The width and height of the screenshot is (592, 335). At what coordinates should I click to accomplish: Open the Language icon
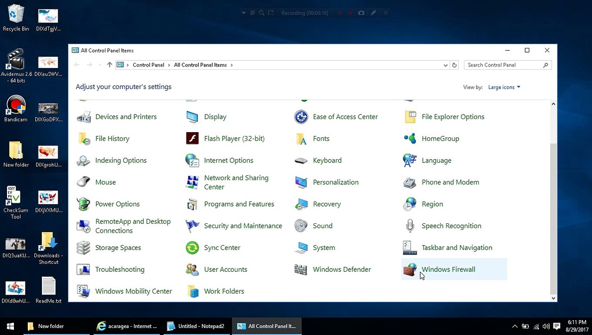pos(410,161)
